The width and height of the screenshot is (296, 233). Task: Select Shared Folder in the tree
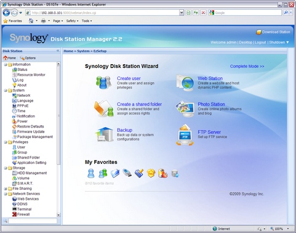pyautogui.click(x=28, y=158)
